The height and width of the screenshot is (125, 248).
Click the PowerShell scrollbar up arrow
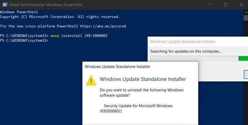click(x=246, y=12)
